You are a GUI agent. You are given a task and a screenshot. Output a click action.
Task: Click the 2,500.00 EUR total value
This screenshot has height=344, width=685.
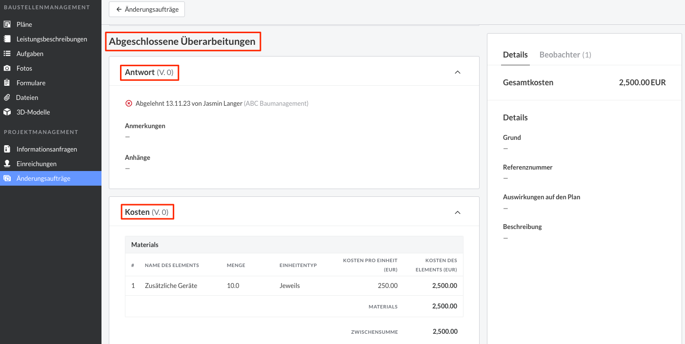click(643, 82)
